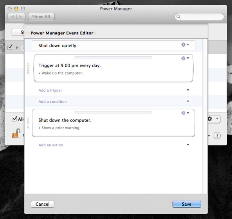Viewport: 232px width, 219px height.
Task: Click the Wake up the computer option text
Action: pyautogui.click(x=62, y=73)
